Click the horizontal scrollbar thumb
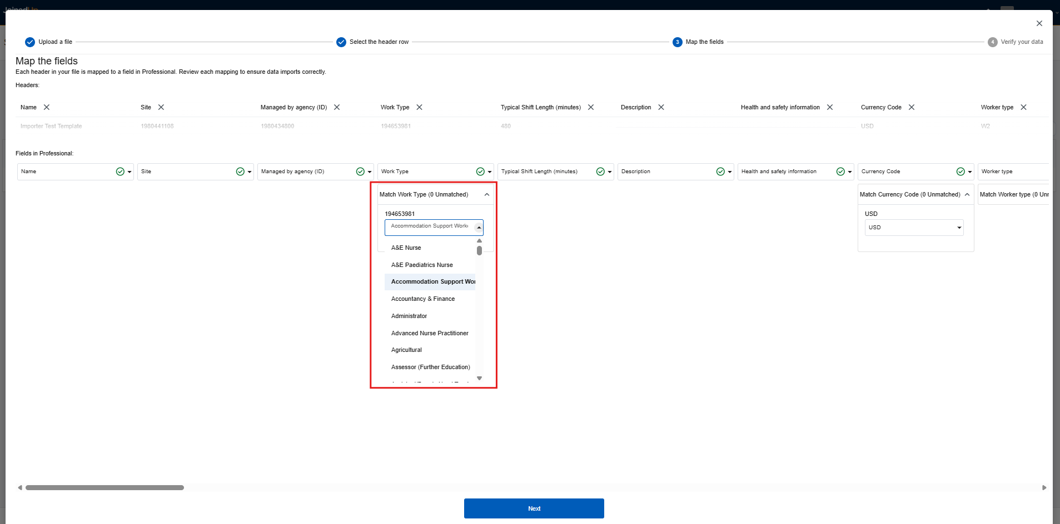Viewport: 1060px width, 524px height. click(x=104, y=488)
